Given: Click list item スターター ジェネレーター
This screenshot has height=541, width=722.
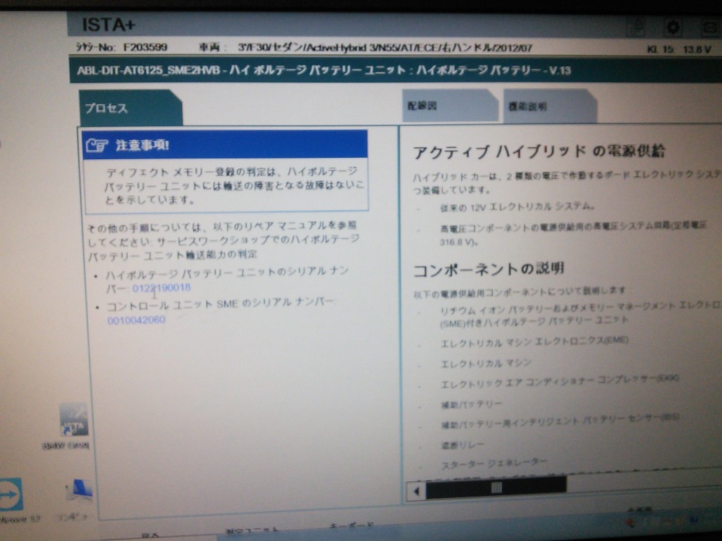Looking at the screenshot, I should pyautogui.click(x=494, y=464).
